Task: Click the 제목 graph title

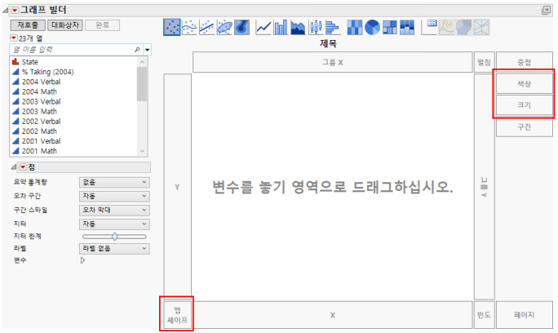Action: click(x=328, y=44)
